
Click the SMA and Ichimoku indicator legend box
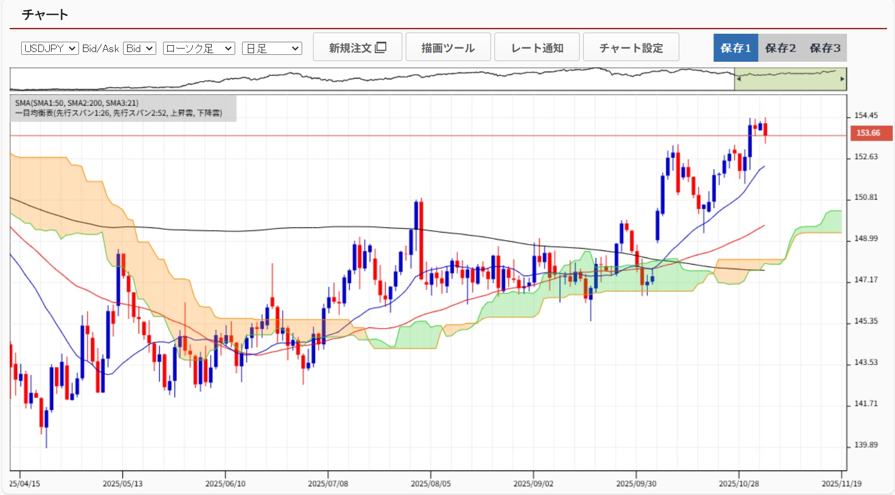(122, 108)
